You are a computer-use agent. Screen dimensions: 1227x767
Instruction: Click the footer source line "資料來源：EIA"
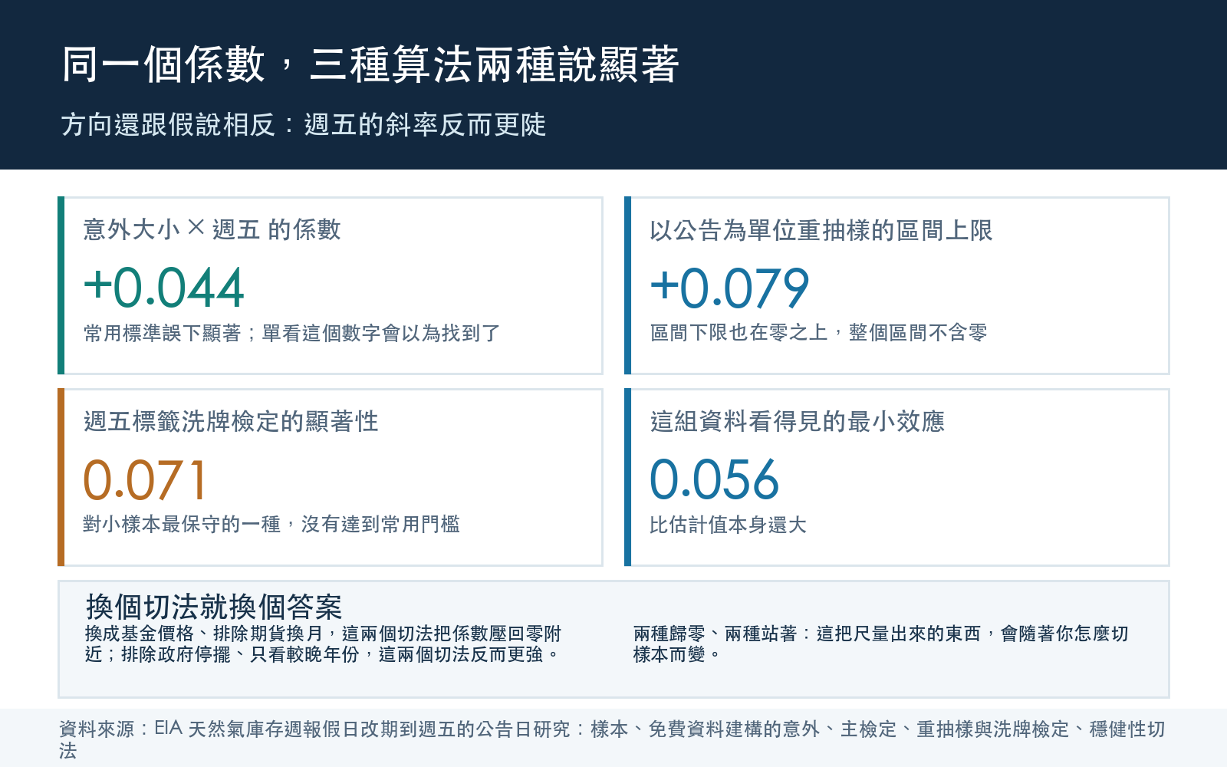(612, 740)
